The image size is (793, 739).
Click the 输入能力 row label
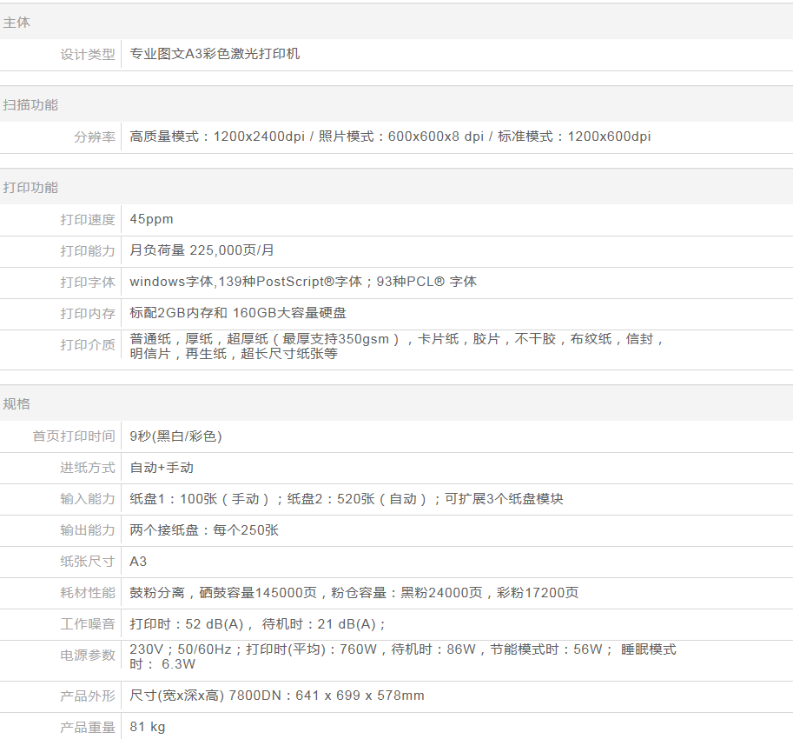[x=87, y=499]
